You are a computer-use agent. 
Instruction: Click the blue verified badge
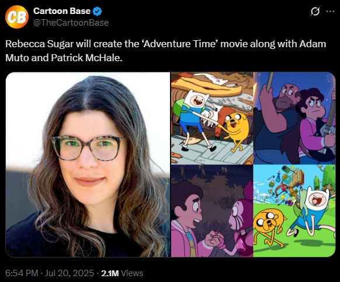point(98,11)
